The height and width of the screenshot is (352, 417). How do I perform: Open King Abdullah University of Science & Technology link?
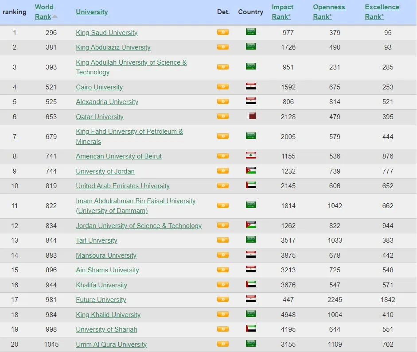pyautogui.click(x=131, y=67)
